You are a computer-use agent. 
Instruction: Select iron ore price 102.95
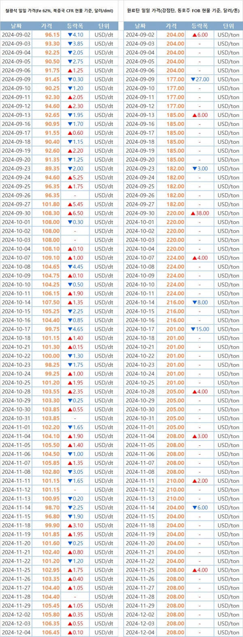[51, 570]
